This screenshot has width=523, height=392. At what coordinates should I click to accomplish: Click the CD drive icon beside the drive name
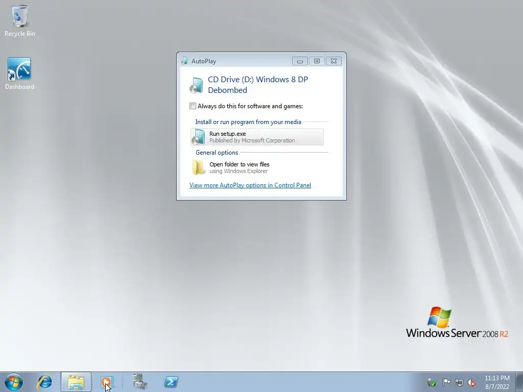pos(197,85)
